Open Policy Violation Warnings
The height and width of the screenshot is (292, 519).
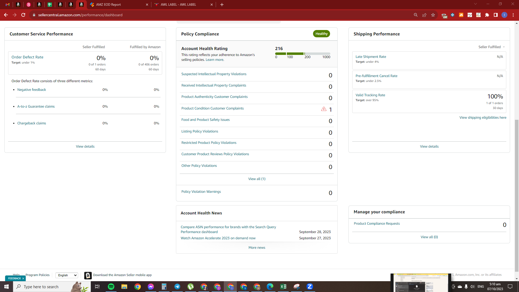tap(201, 192)
